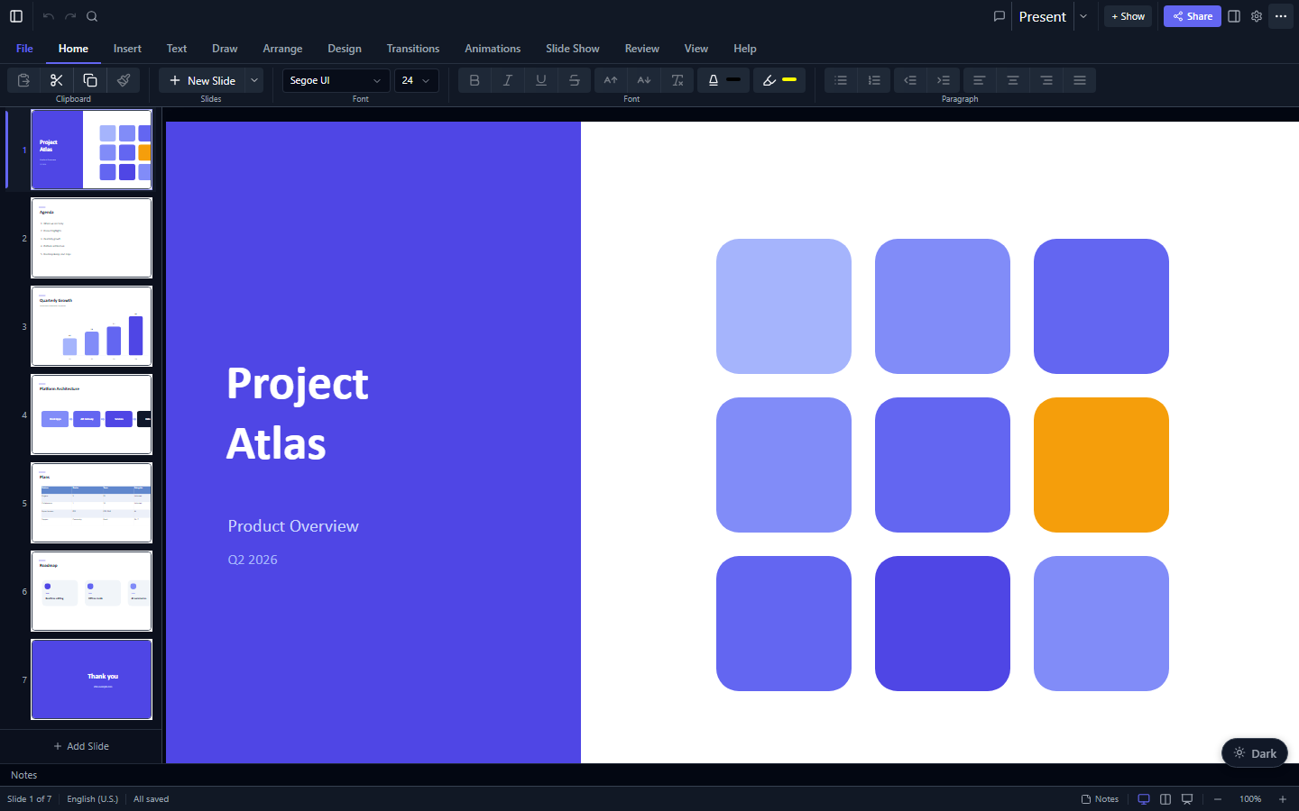Expand the Present dropdown arrow
1299x811 pixels.
coord(1083,16)
